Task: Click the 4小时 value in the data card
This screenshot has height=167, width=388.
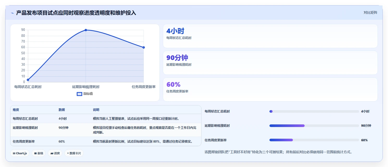Action: tap(175, 31)
